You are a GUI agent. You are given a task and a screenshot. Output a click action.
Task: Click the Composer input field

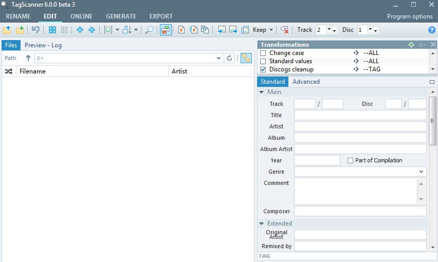tap(360, 211)
